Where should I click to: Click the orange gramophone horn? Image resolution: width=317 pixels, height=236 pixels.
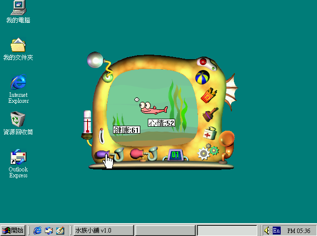coord(226,147)
